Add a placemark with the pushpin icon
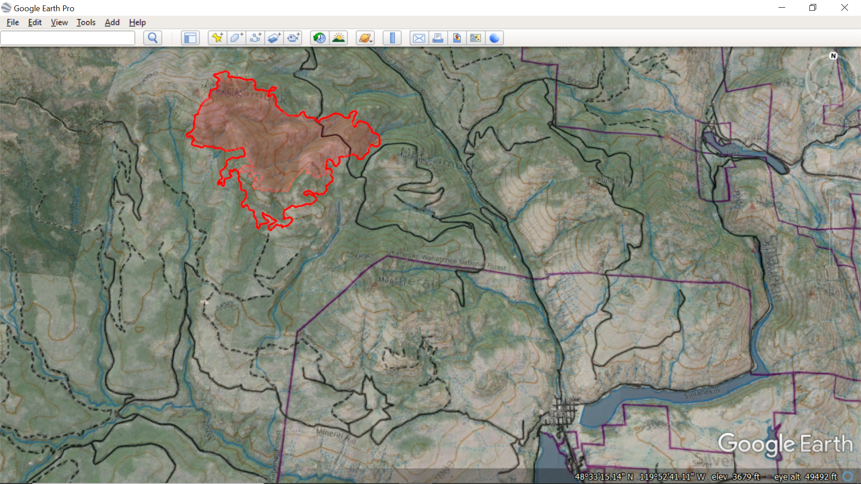This screenshot has height=484, width=861. click(x=217, y=38)
